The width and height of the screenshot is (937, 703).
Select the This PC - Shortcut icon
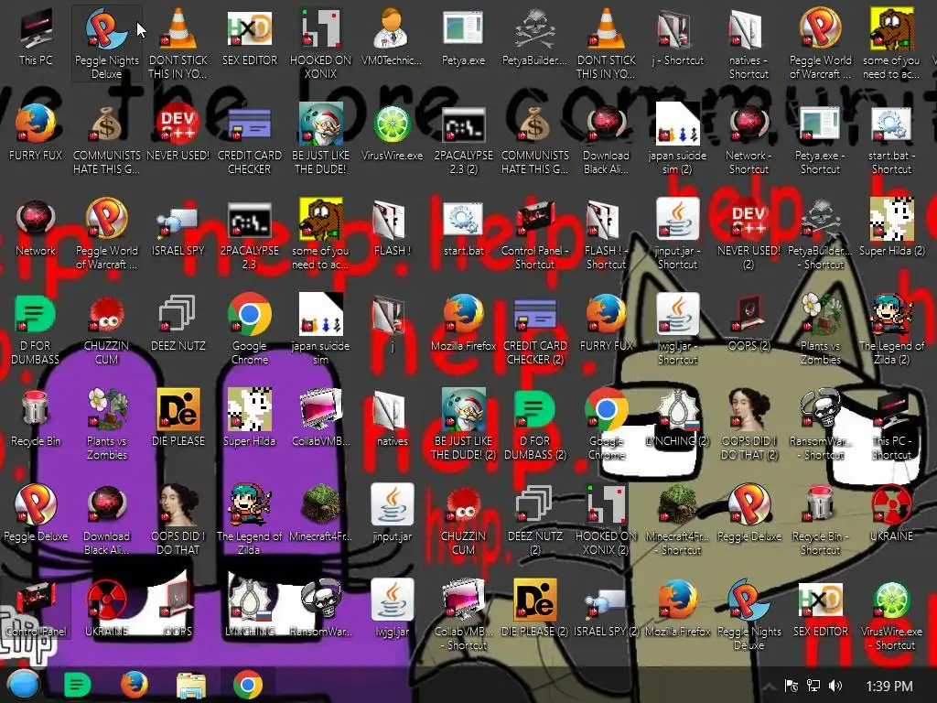coord(891,425)
